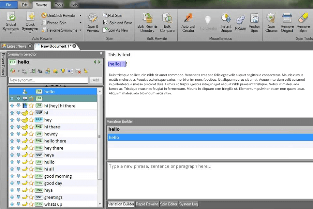Click the people/users icon in the Synonym Selector toolbar
The image size is (313, 209).
click(x=48, y=71)
